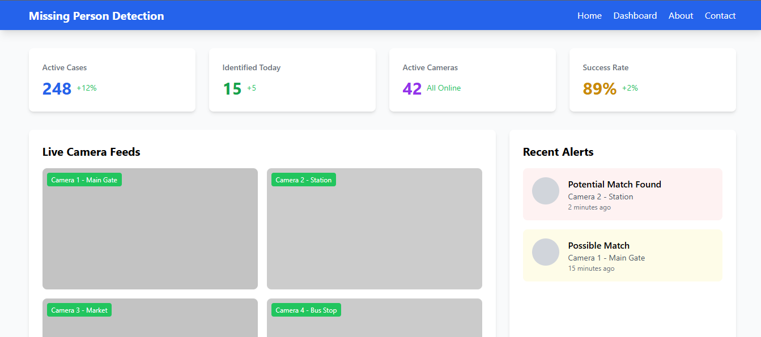
Task: Go to the Dashboard page
Action: pos(635,16)
